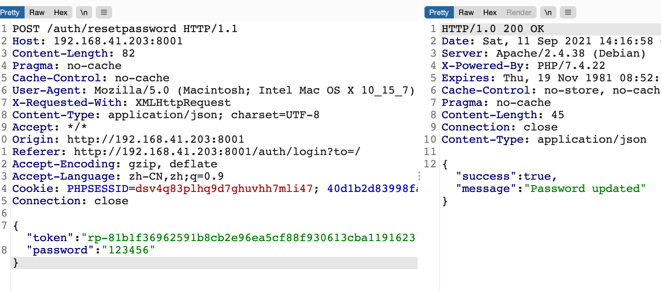This screenshot has width=661, height=291.
Task: Click the X-Powered-By PHP/7.4.22 header
Action: pyautogui.click(x=523, y=66)
